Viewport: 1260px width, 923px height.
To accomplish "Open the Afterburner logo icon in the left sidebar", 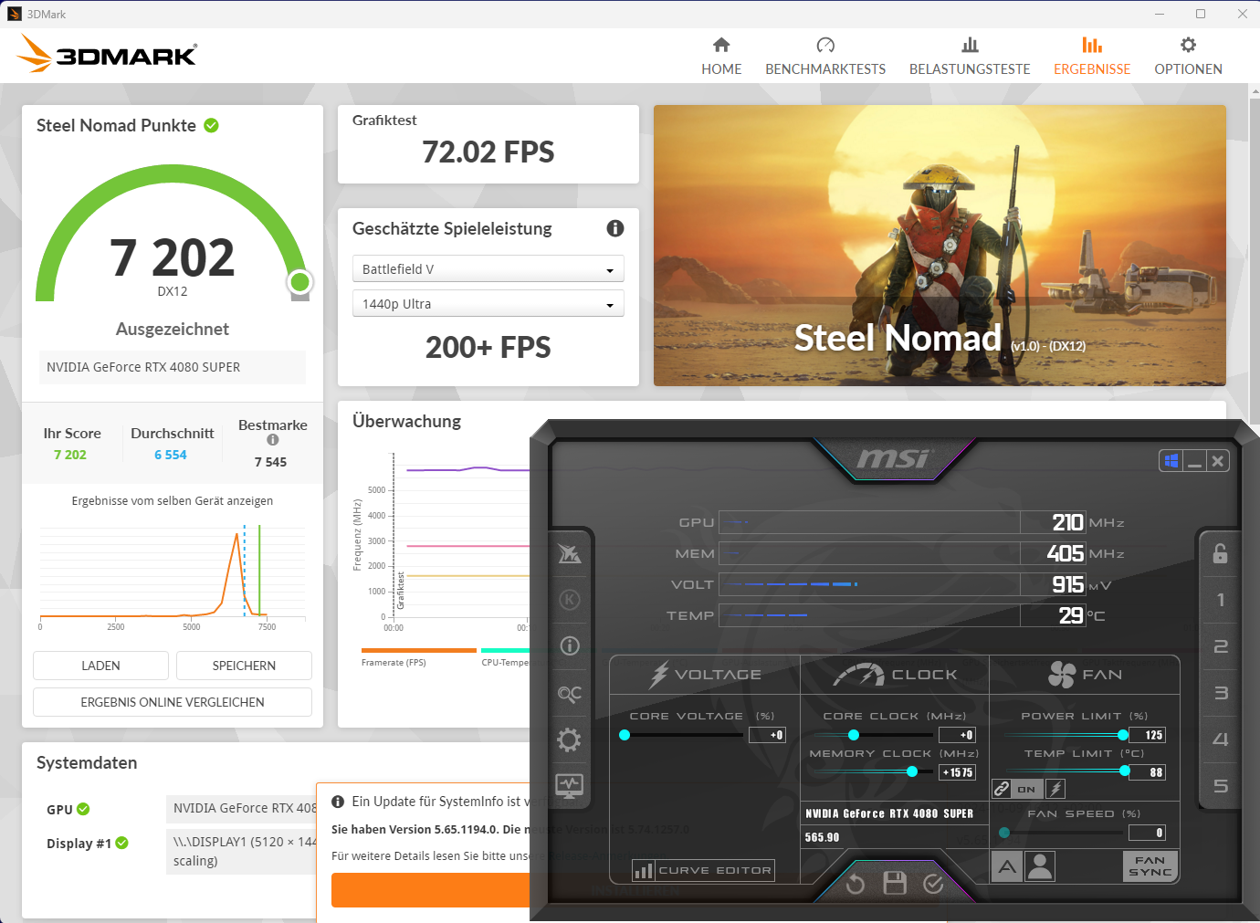I will [x=570, y=553].
